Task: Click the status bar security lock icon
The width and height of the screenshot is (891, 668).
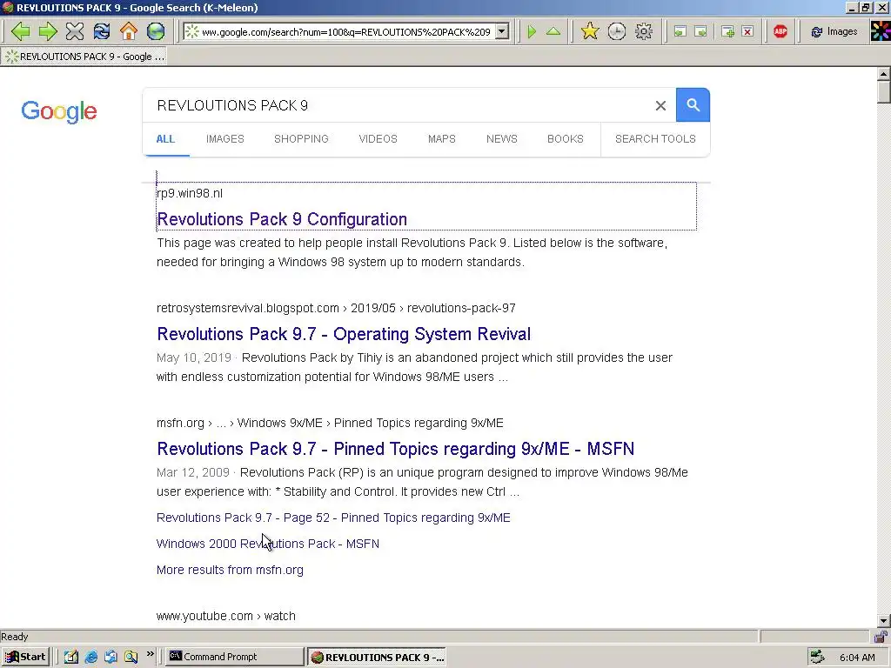Action: pyautogui.click(x=881, y=637)
